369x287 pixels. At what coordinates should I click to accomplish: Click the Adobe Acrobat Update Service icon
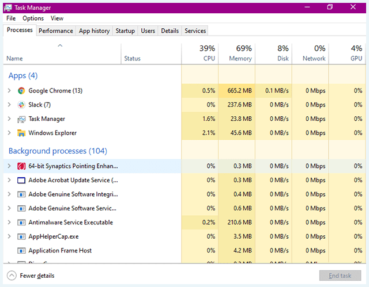point(21,180)
